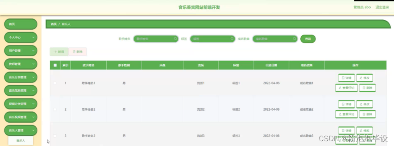This screenshot has width=394, height=146.
Task: Click the 出道日期 column header
Action: (271, 65)
